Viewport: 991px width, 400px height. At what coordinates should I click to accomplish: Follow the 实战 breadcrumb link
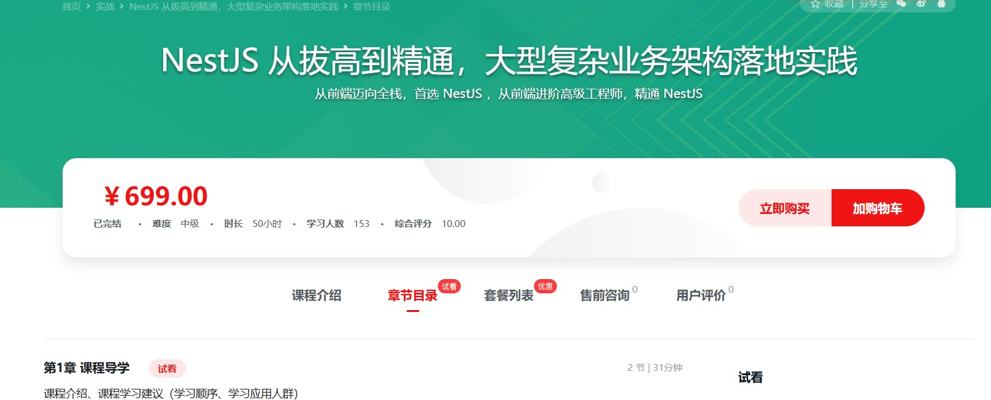tap(105, 6)
